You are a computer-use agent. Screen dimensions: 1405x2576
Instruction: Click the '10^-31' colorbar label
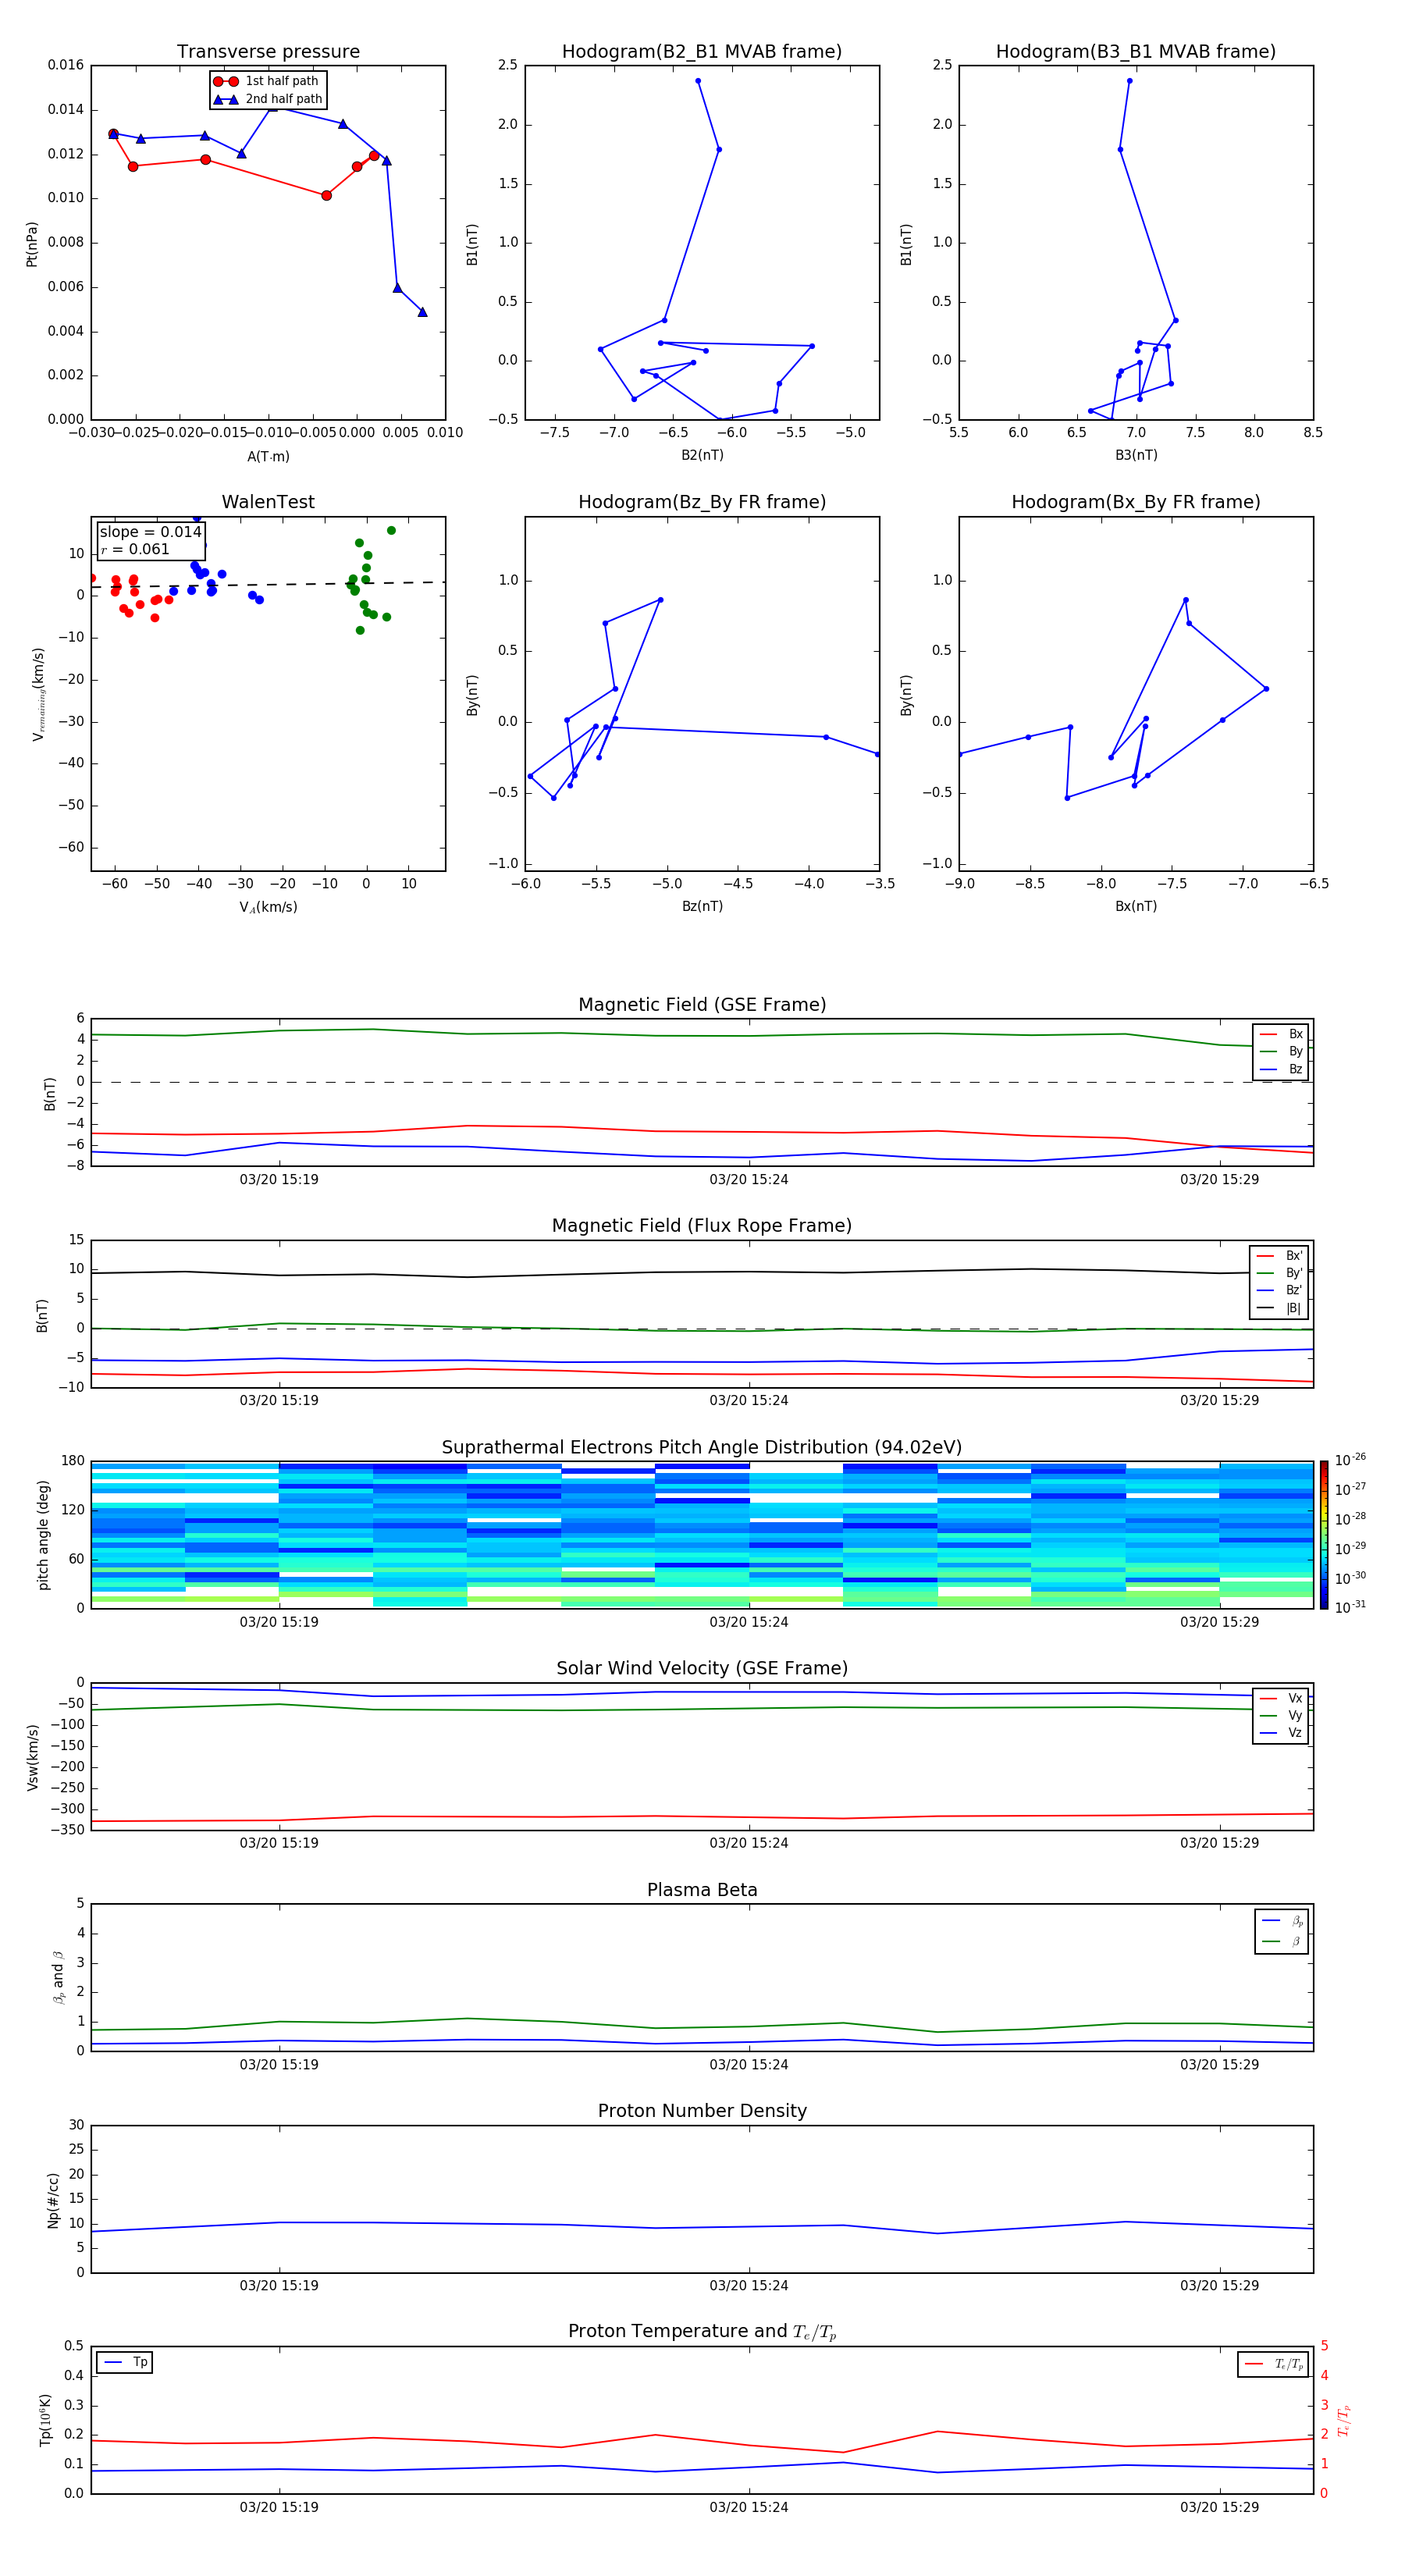point(1350,1607)
